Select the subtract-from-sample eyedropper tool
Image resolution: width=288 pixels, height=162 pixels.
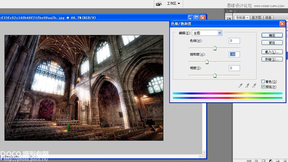tap(254, 85)
